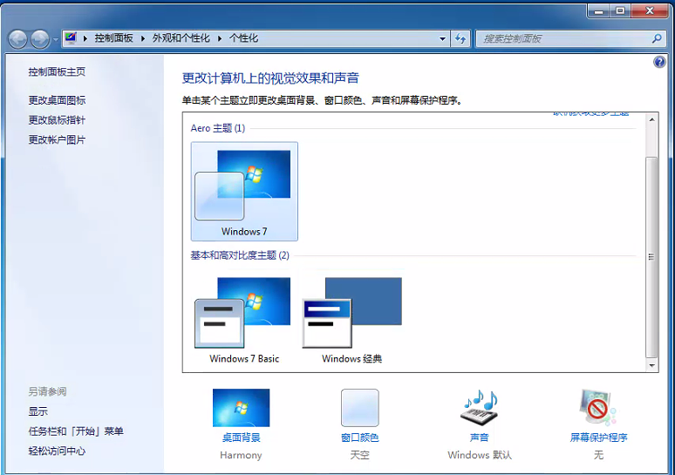This screenshot has width=675, height=475.
Task: Open 任务栏和「开始」菜单 link
Action: (x=76, y=431)
